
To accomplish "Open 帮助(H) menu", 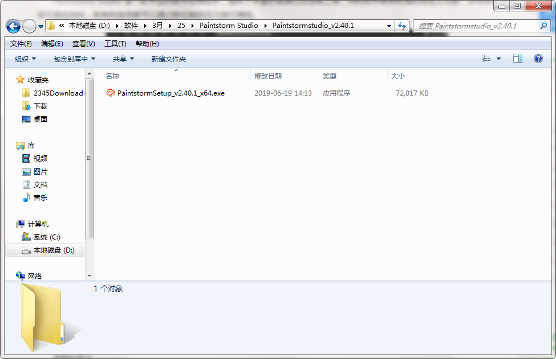I will [x=147, y=43].
